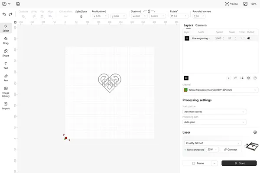
Task: Toggle the layer Output switch
Action: (x=249, y=38)
